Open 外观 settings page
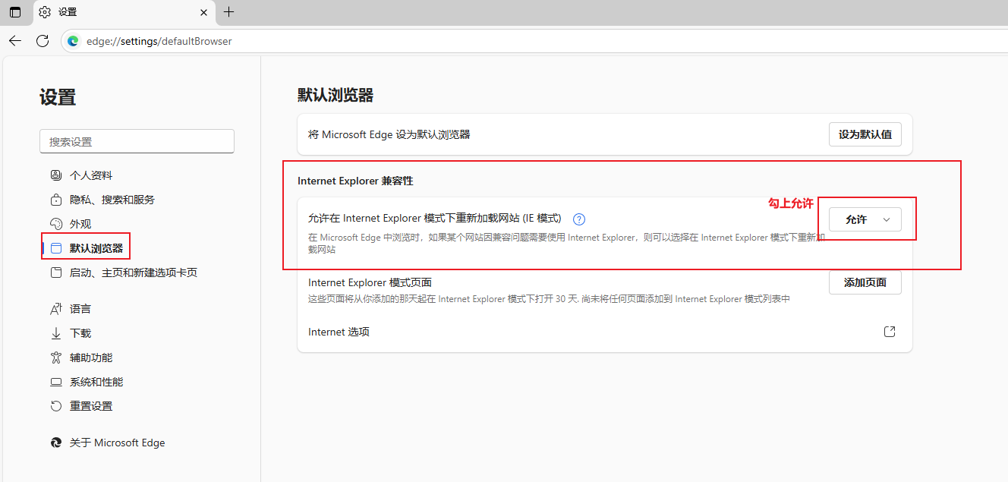 [80, 224]
